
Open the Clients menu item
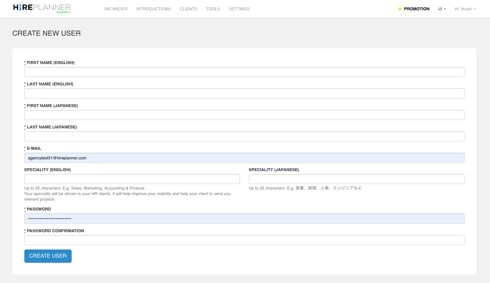[x=188, y=9]
